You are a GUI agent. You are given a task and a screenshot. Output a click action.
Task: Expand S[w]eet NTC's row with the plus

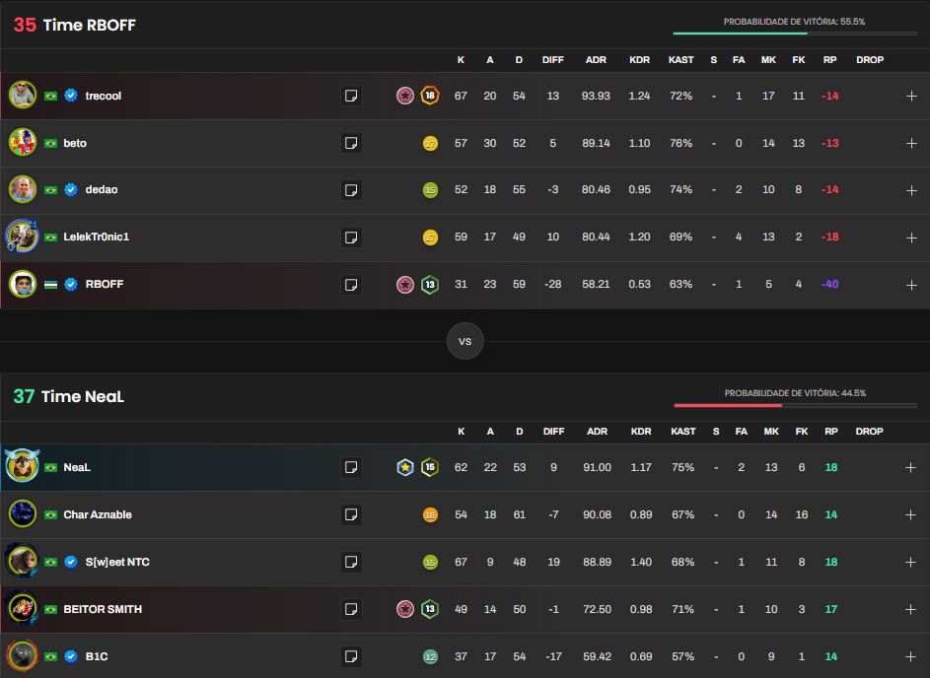(911, 562)
